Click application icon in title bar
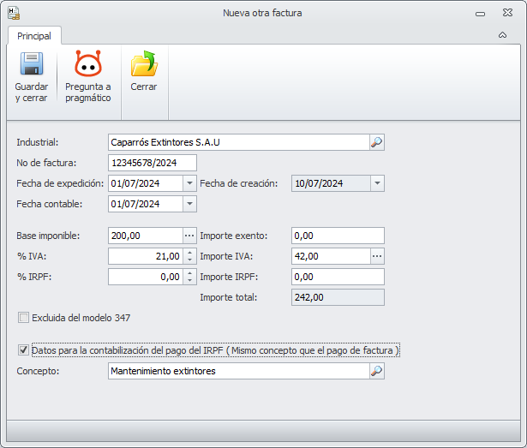The width and height of the screenshot is (527, 448). (x=14, y=13)
